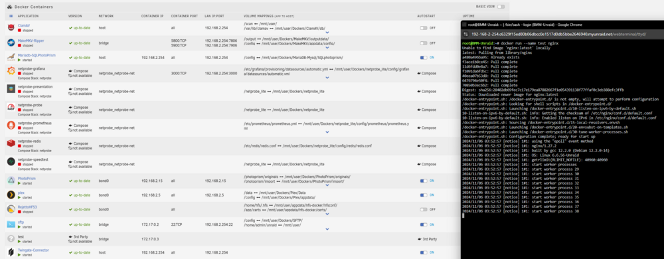The image size is (664, 259).
Task: Expand netprobe-grafana volume mappings chevron
Action: pos(327,78)
